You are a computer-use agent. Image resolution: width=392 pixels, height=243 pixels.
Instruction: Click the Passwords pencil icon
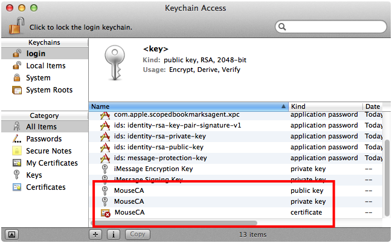click(x=17, y=138)
